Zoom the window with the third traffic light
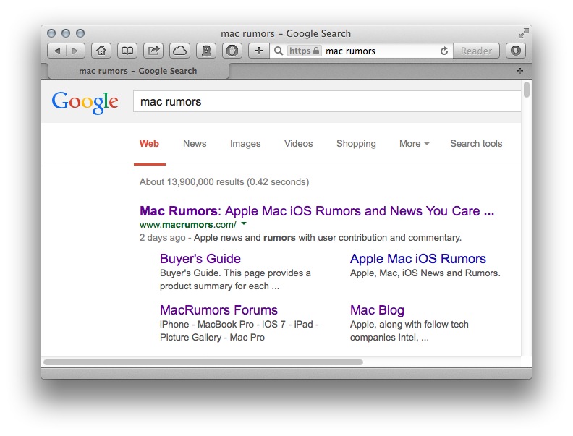This screenshot has height=436, width=573. (80, 33)
